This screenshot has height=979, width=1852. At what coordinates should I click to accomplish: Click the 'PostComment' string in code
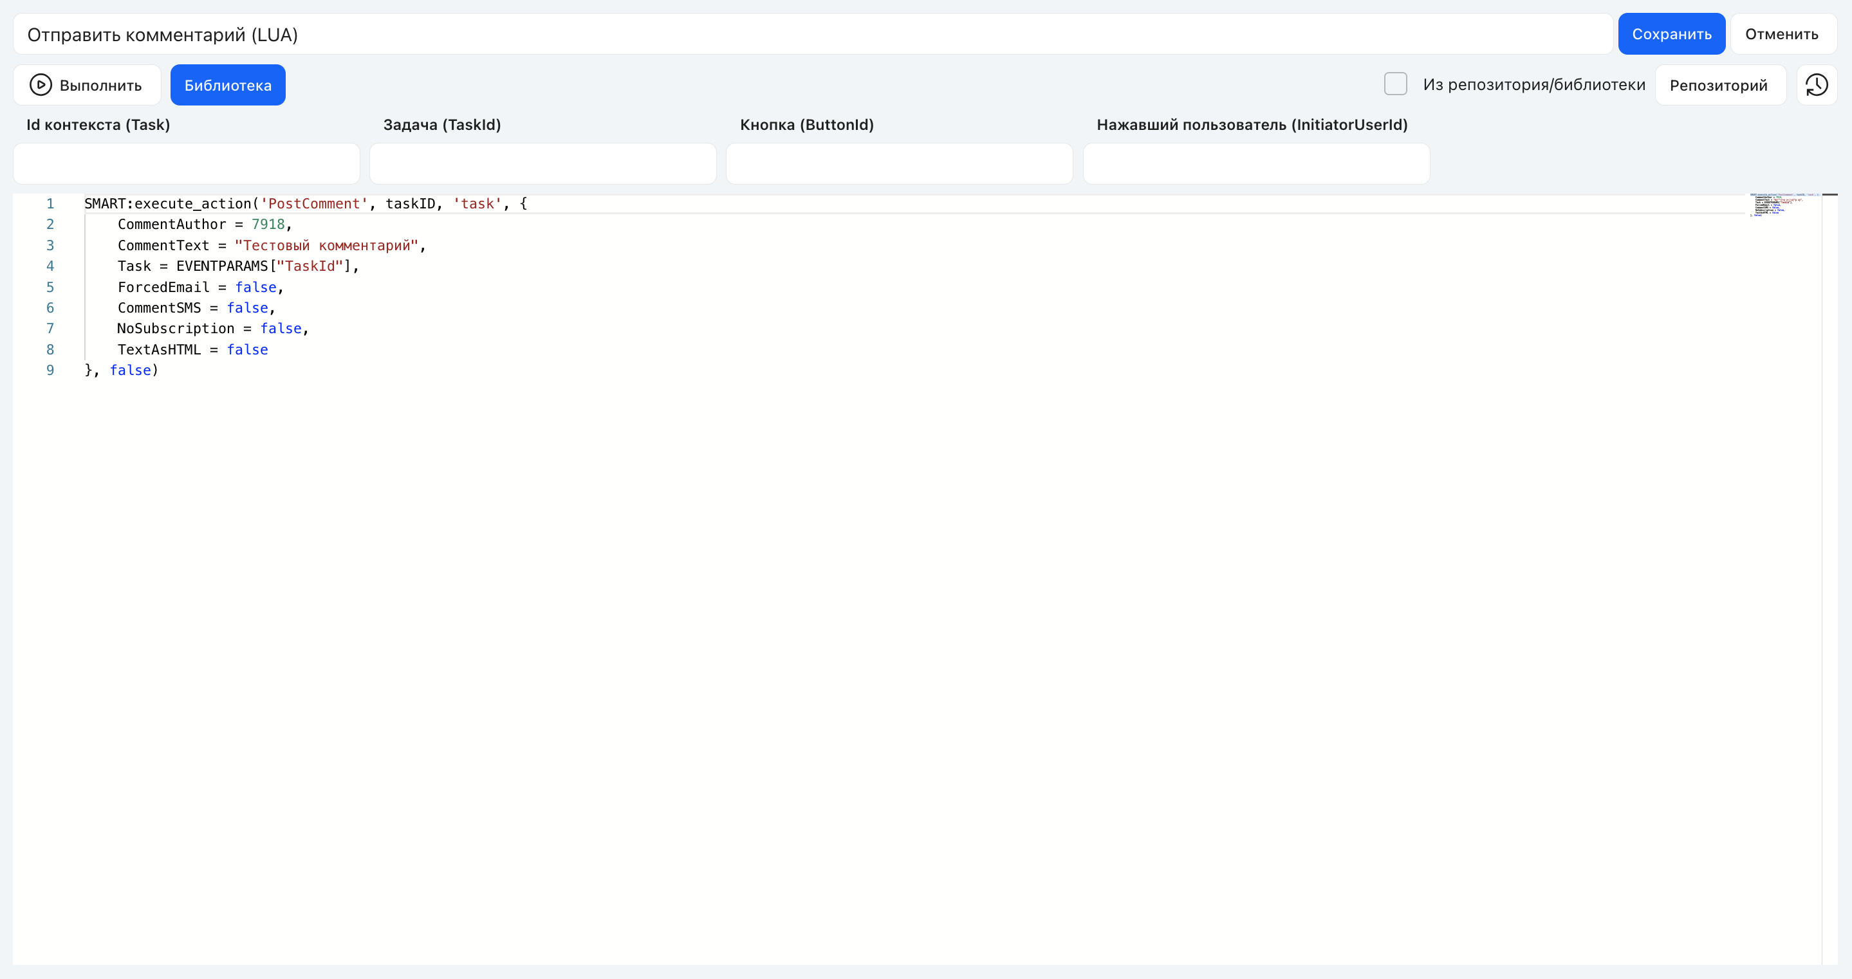(x=313, y=203)
